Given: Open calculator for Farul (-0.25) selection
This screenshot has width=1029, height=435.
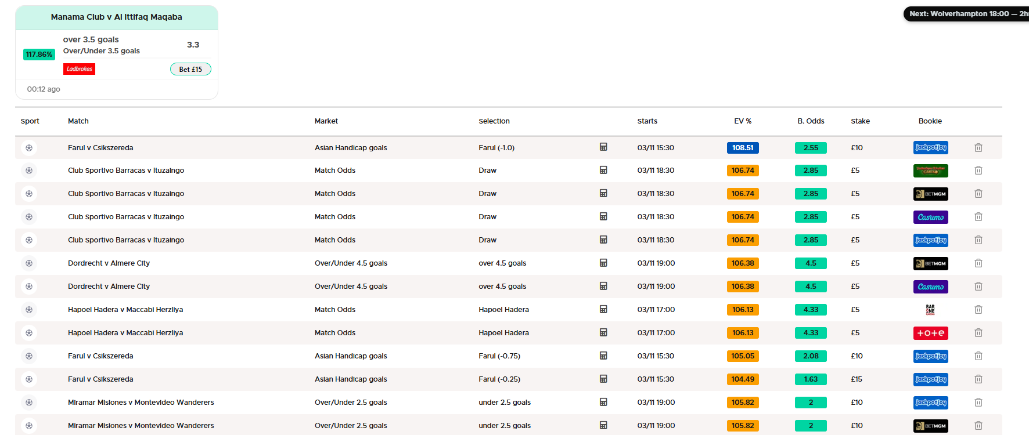Looking at the screenshot, I should [603, 379].
